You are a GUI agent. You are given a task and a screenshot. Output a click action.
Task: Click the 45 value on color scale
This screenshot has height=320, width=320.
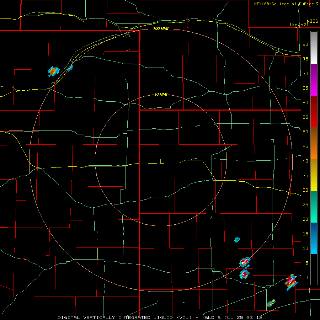(x=305, y=146)
